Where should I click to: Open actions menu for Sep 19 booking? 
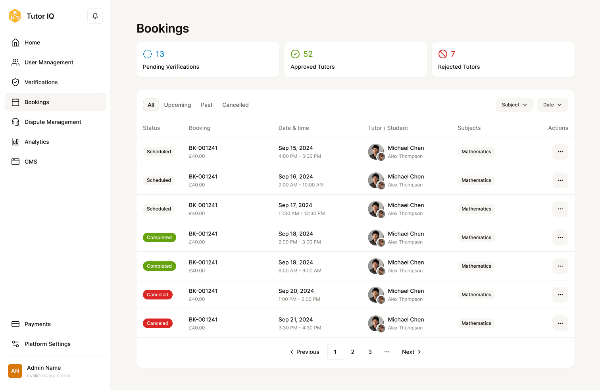(560, 266)
